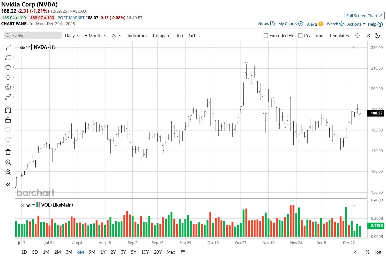This screenshot has height=257, width=386.
Task: Hide the VOL study eye icon
Action: (x=28, y=205)
